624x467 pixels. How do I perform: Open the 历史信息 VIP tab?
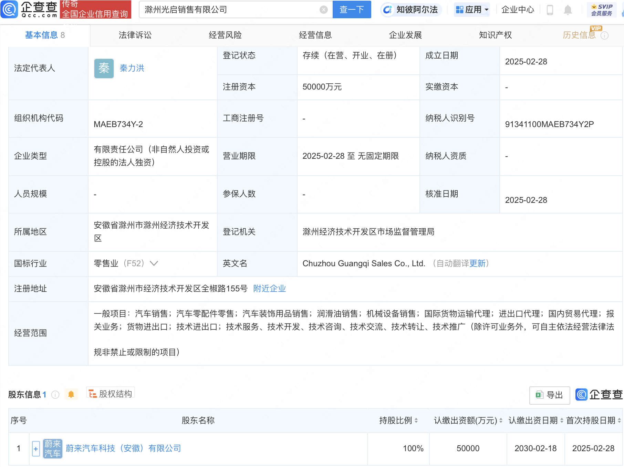tap(579, 35)
